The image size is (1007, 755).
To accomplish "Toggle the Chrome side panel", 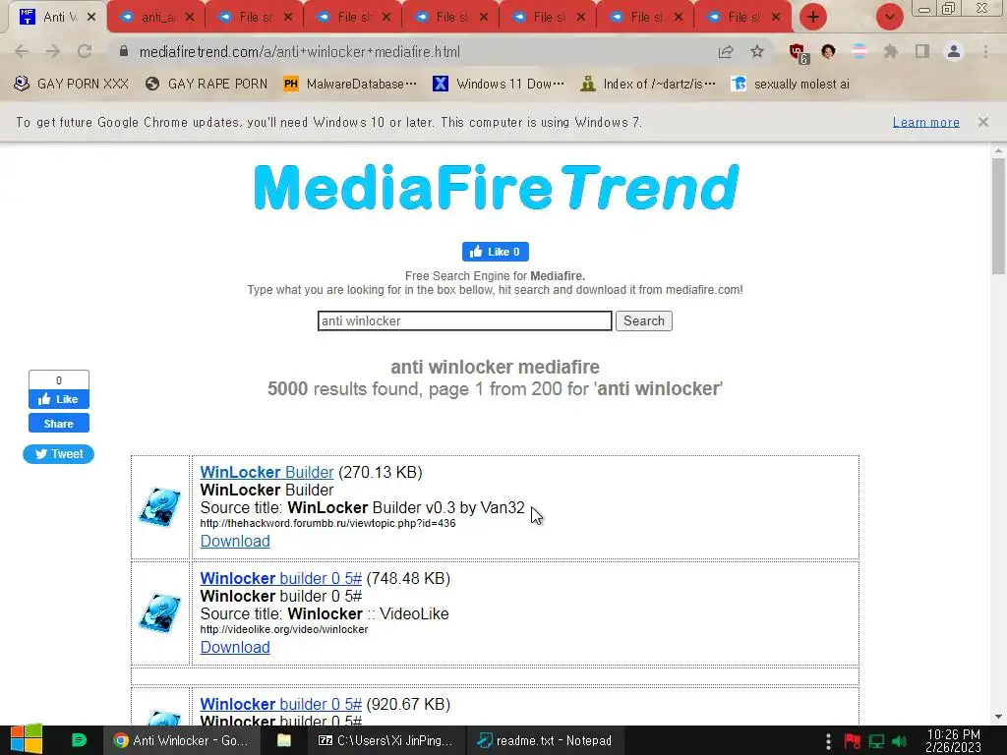I will coord(922,52).
